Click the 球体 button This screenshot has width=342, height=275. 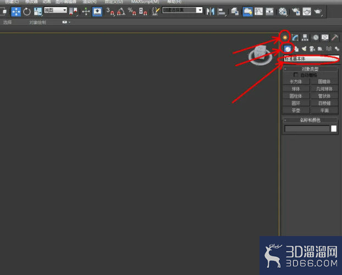pos(296,88)
